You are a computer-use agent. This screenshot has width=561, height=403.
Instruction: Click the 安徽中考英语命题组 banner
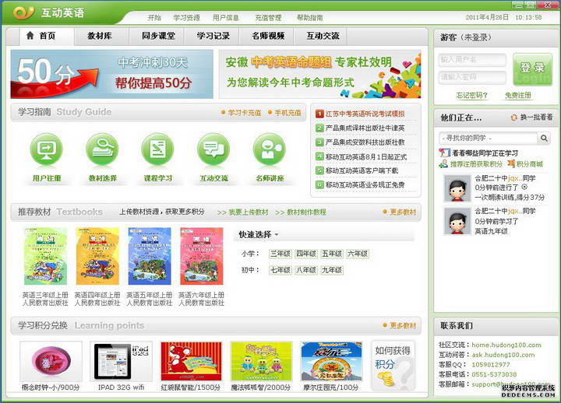point(320,74)
